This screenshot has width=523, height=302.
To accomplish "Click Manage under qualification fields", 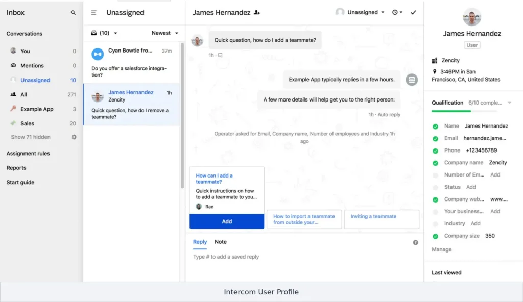I will pos(442,249).
